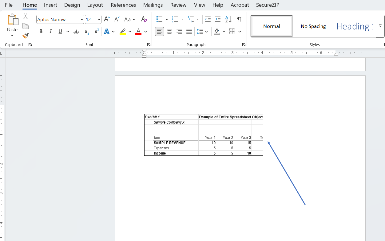Open the Paragraph dialog launcher
The height and width of the screenshot is (241, 385).
[244, 44]
